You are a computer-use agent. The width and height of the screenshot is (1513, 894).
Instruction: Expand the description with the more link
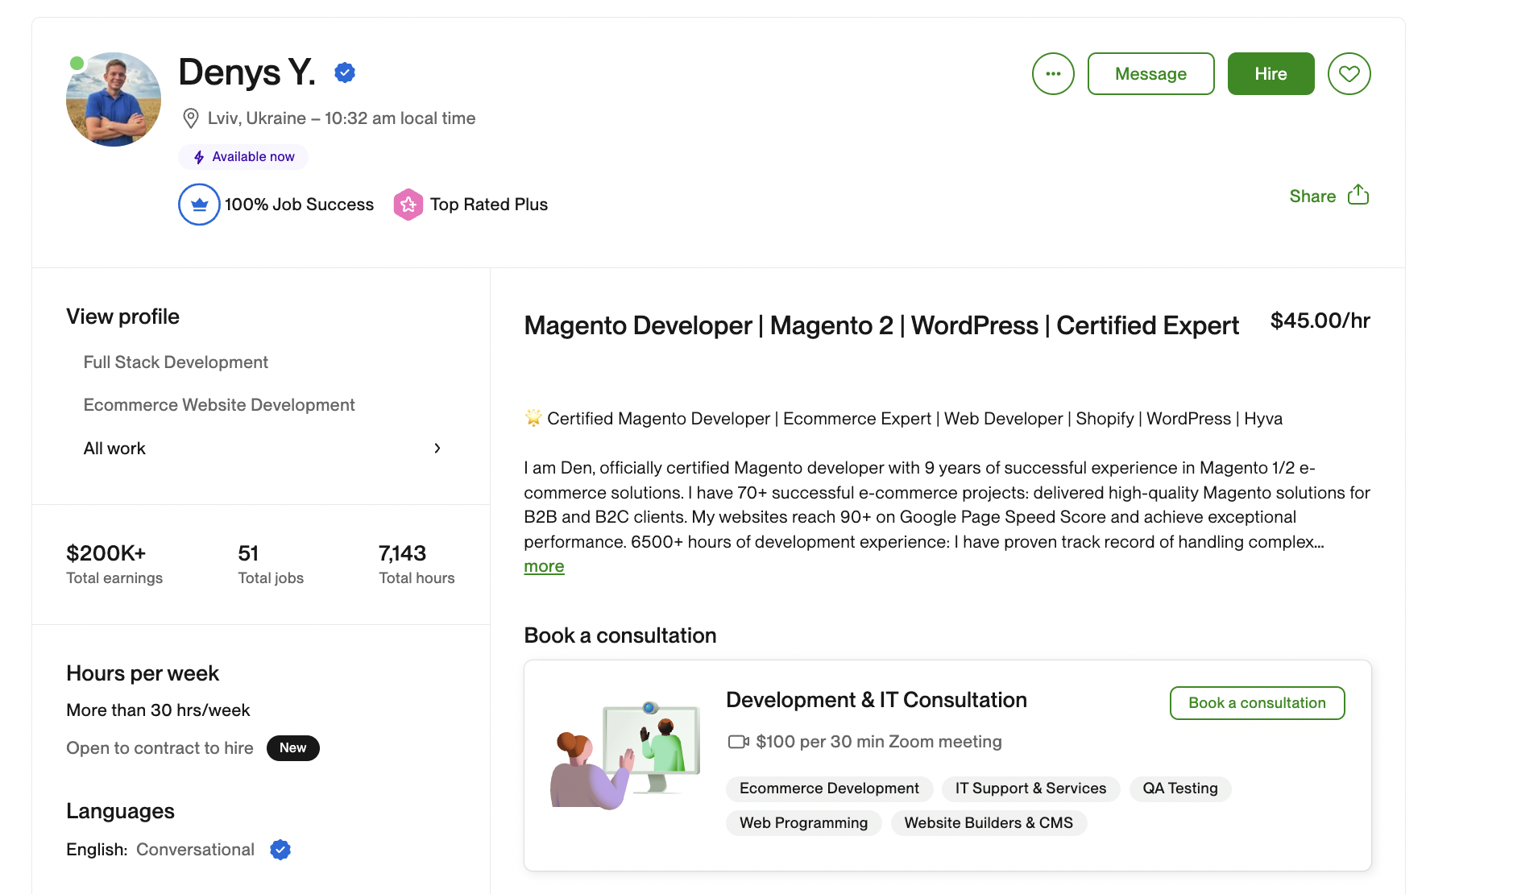544,567
